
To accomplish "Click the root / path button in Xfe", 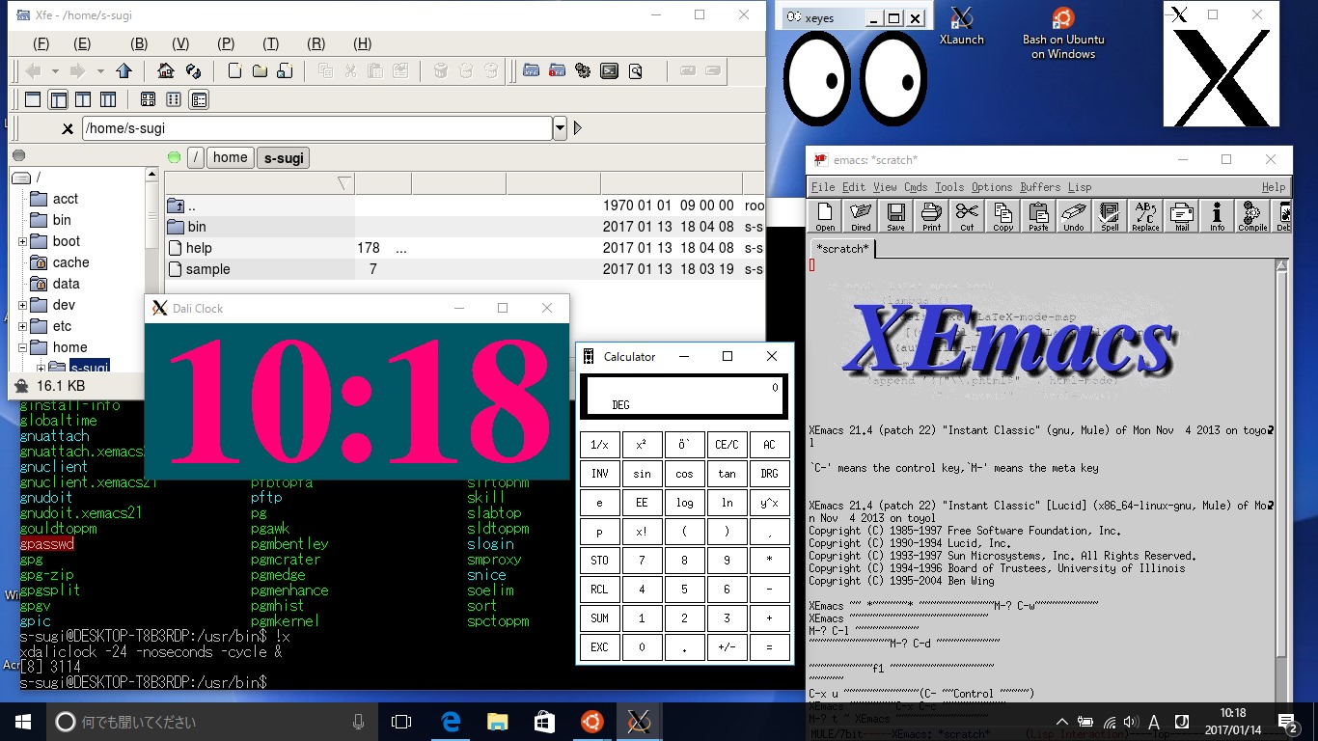I will (x=196, y=157).
